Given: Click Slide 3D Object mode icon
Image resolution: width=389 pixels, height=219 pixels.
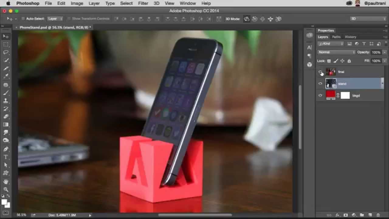Looking at the screenshot, I should (270, 19).
